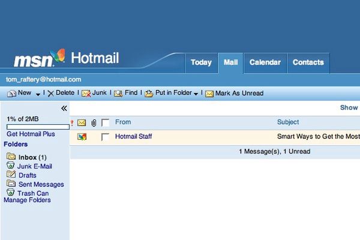Click the Folders heading
Screen dimensions: 360x240
[16, 144]
